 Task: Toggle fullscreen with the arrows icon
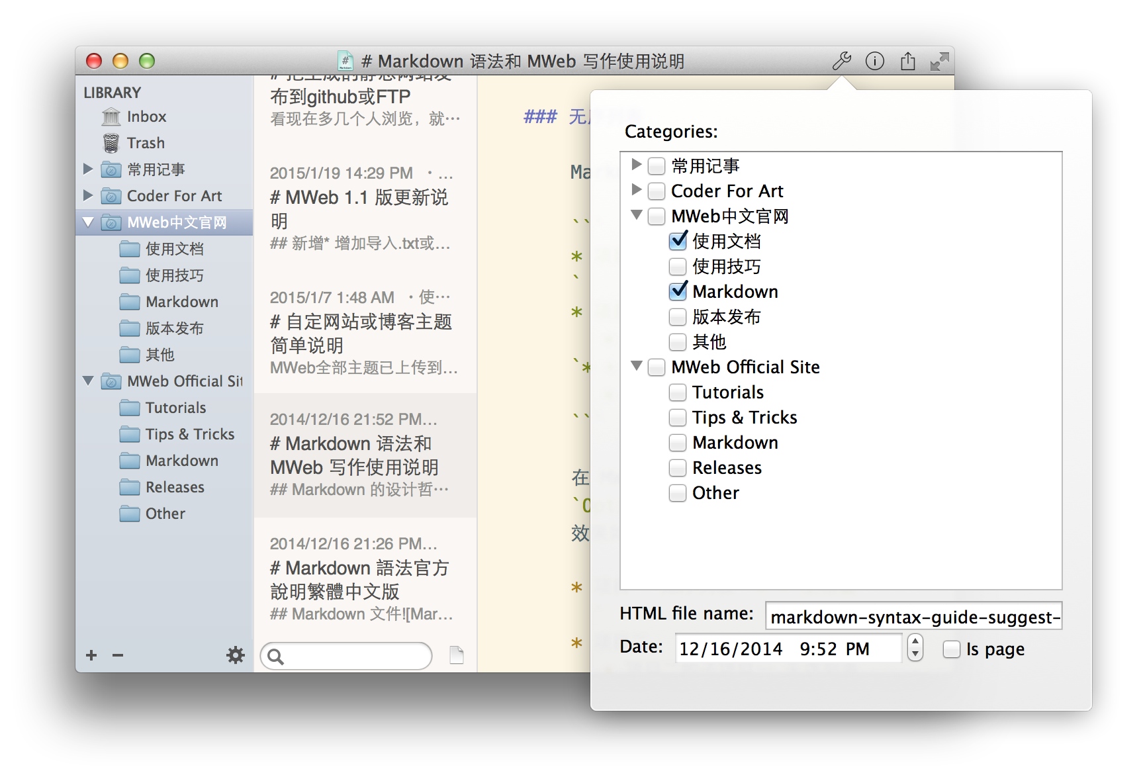[939, 62]
